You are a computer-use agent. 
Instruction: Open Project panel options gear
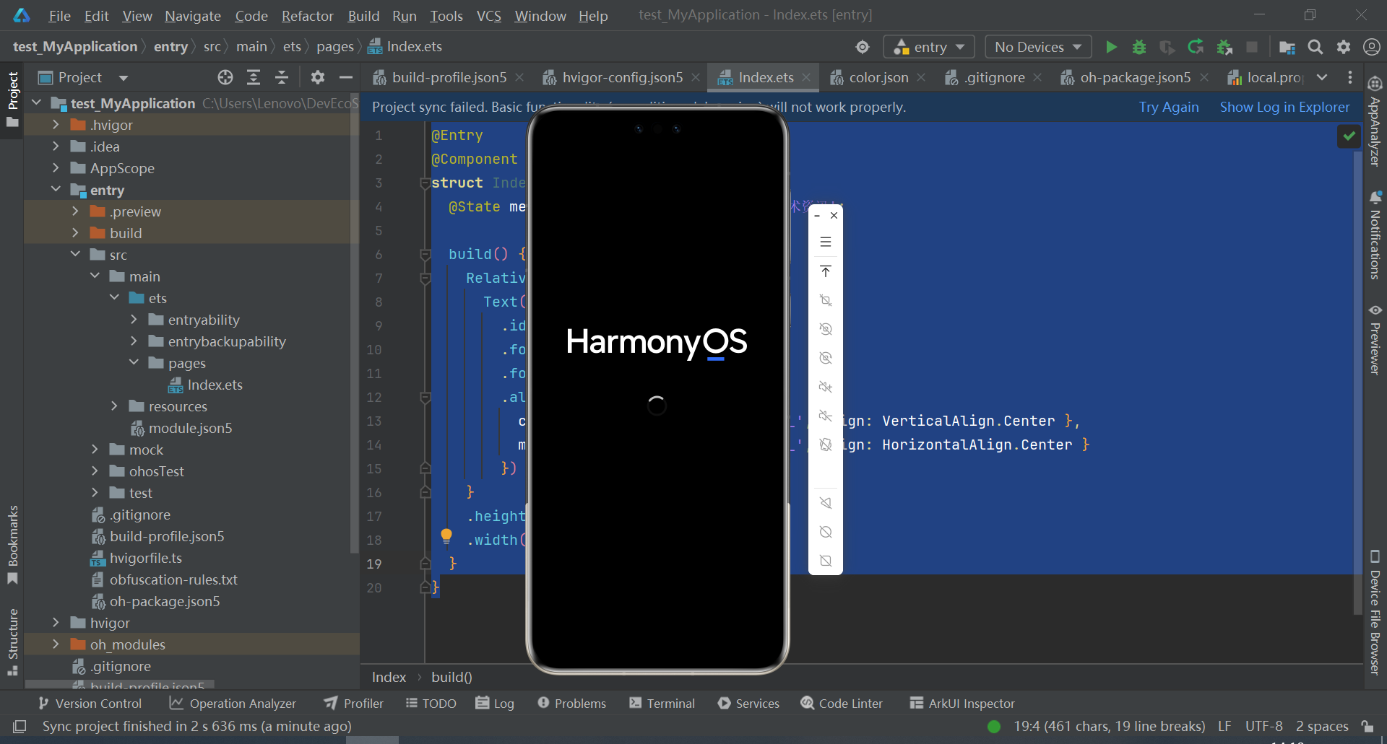(x=318, y=77)
